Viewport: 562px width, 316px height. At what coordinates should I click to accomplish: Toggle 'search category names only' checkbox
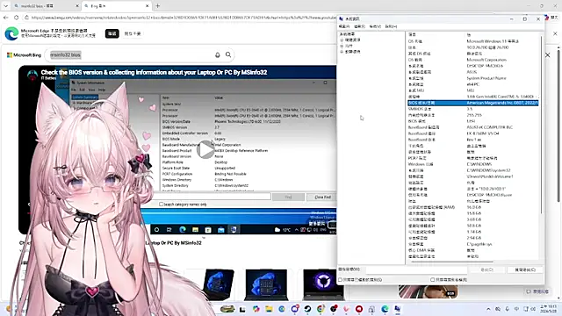coord(433,280)
